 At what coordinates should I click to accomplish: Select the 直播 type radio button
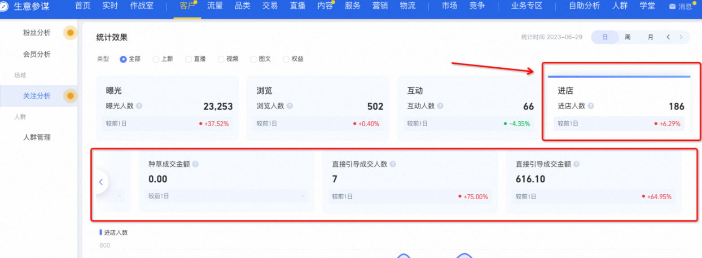click(189, 59)
